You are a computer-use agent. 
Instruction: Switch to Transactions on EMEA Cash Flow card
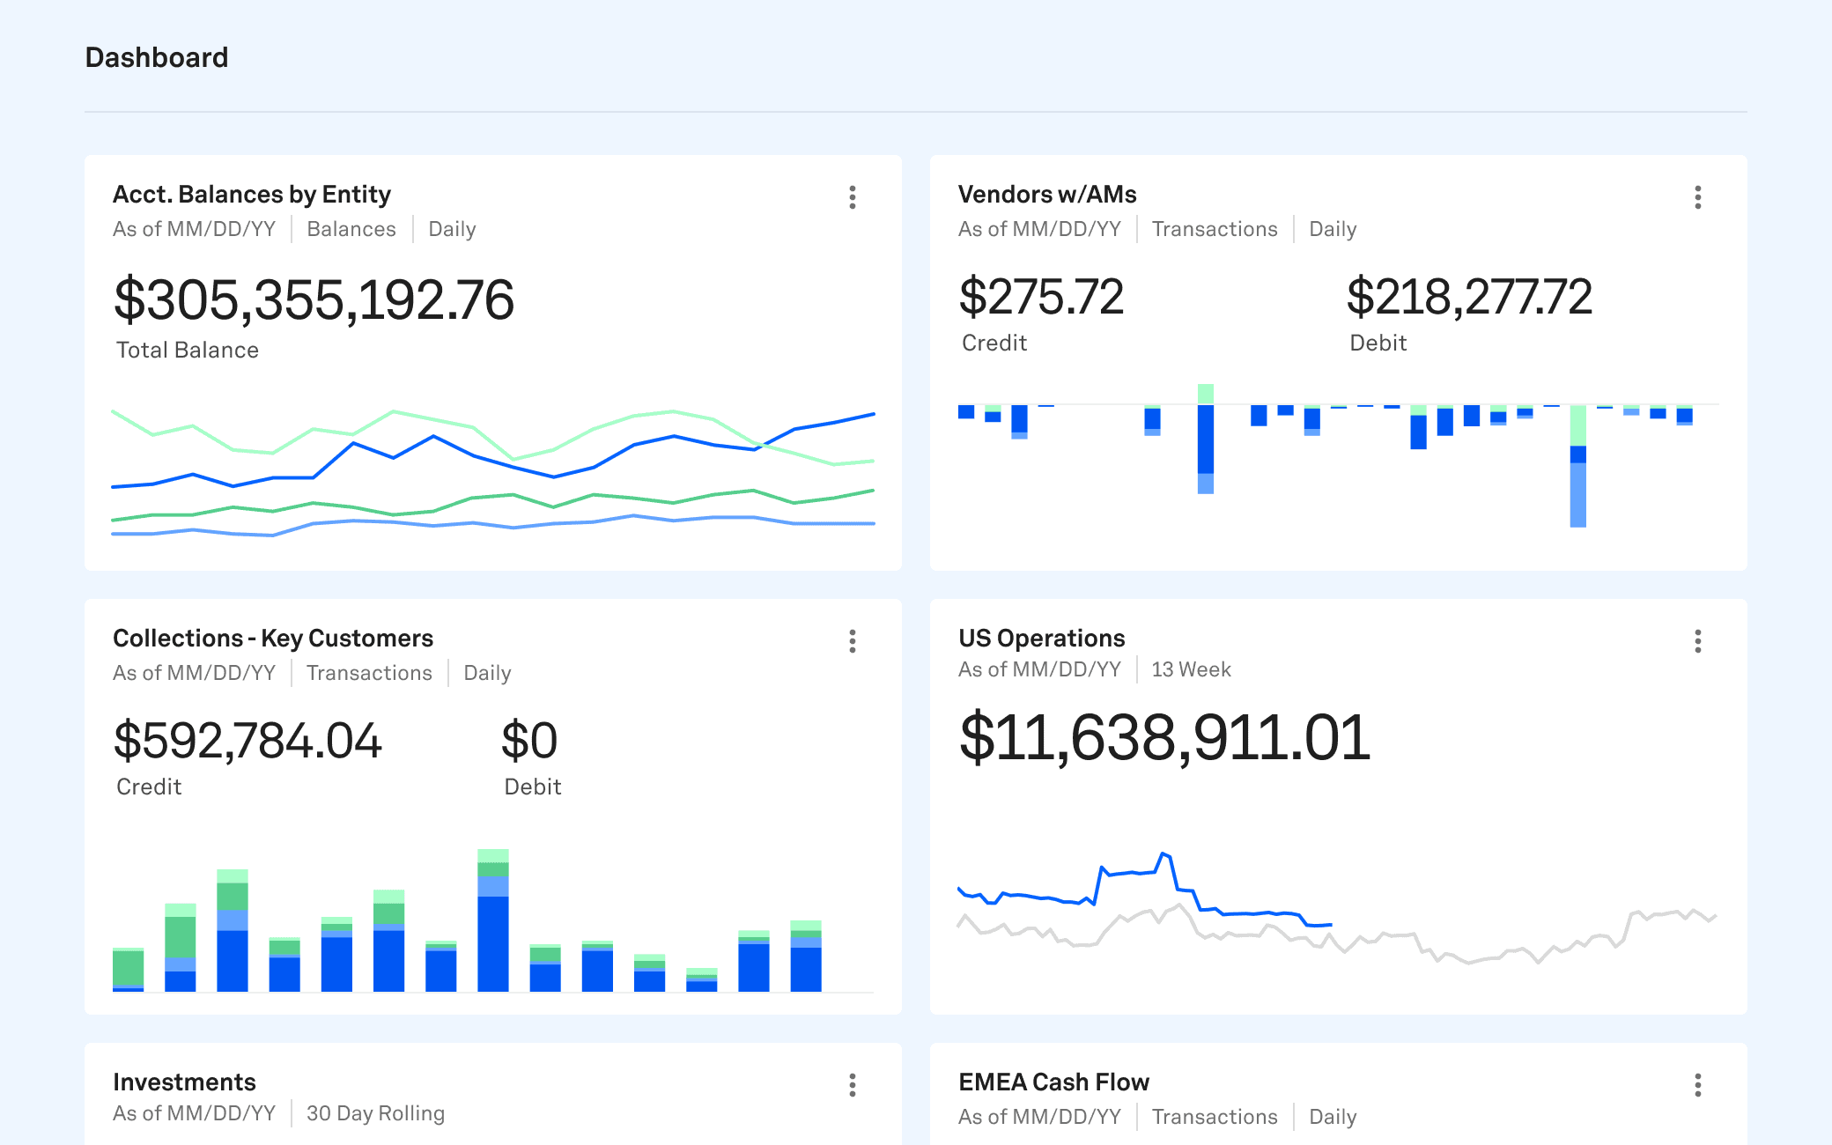tap(1215, 1117)
